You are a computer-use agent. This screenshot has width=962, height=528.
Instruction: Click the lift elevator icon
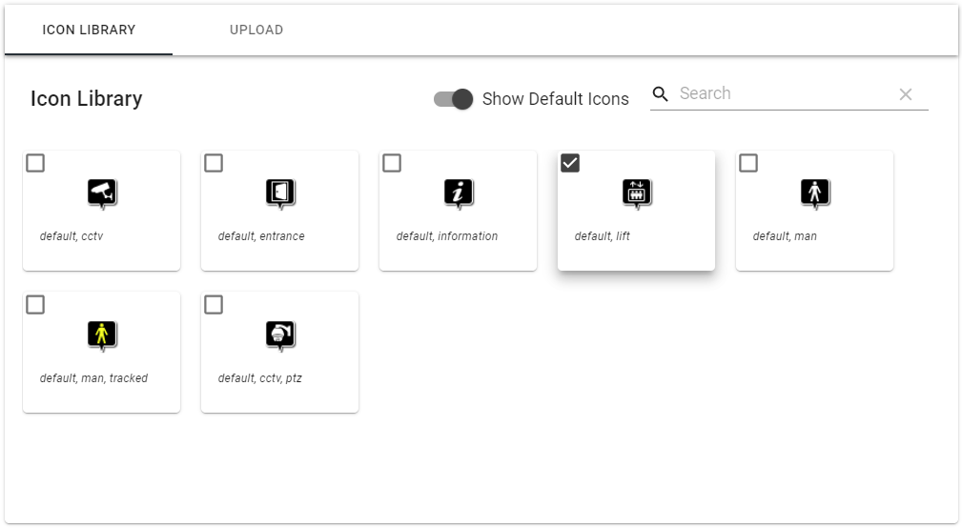tap(637, 193)
